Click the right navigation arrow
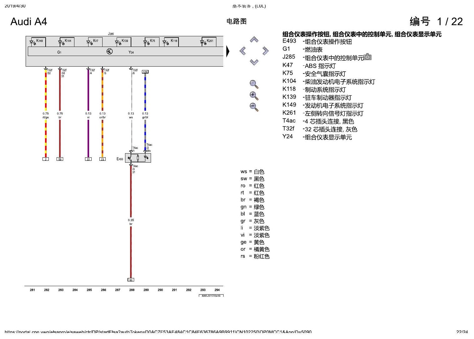 pyautogui.click(x=265, y=51)
